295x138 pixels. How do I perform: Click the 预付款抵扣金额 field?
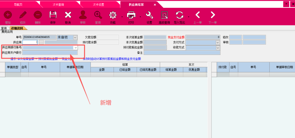coord(155,48)
